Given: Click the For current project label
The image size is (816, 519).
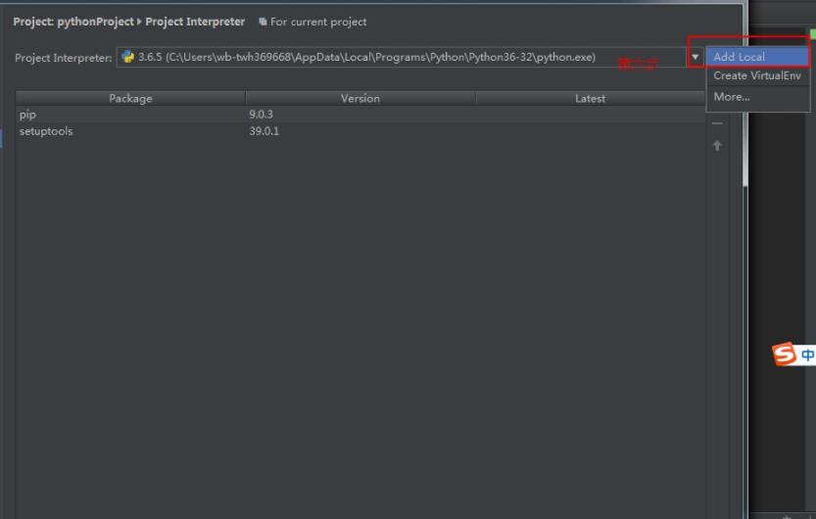Looking at the screenshot, I should pyautogui.click(x=318, y=22).
